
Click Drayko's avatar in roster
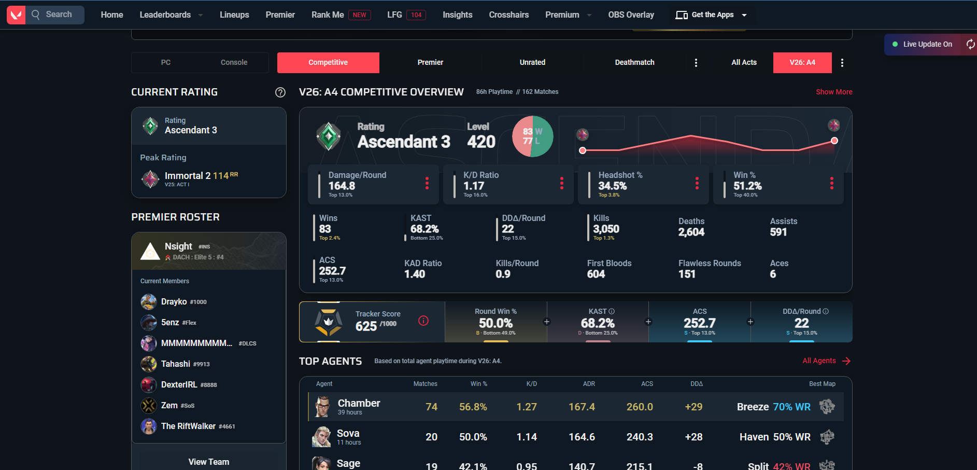click(x=149, y=302)
